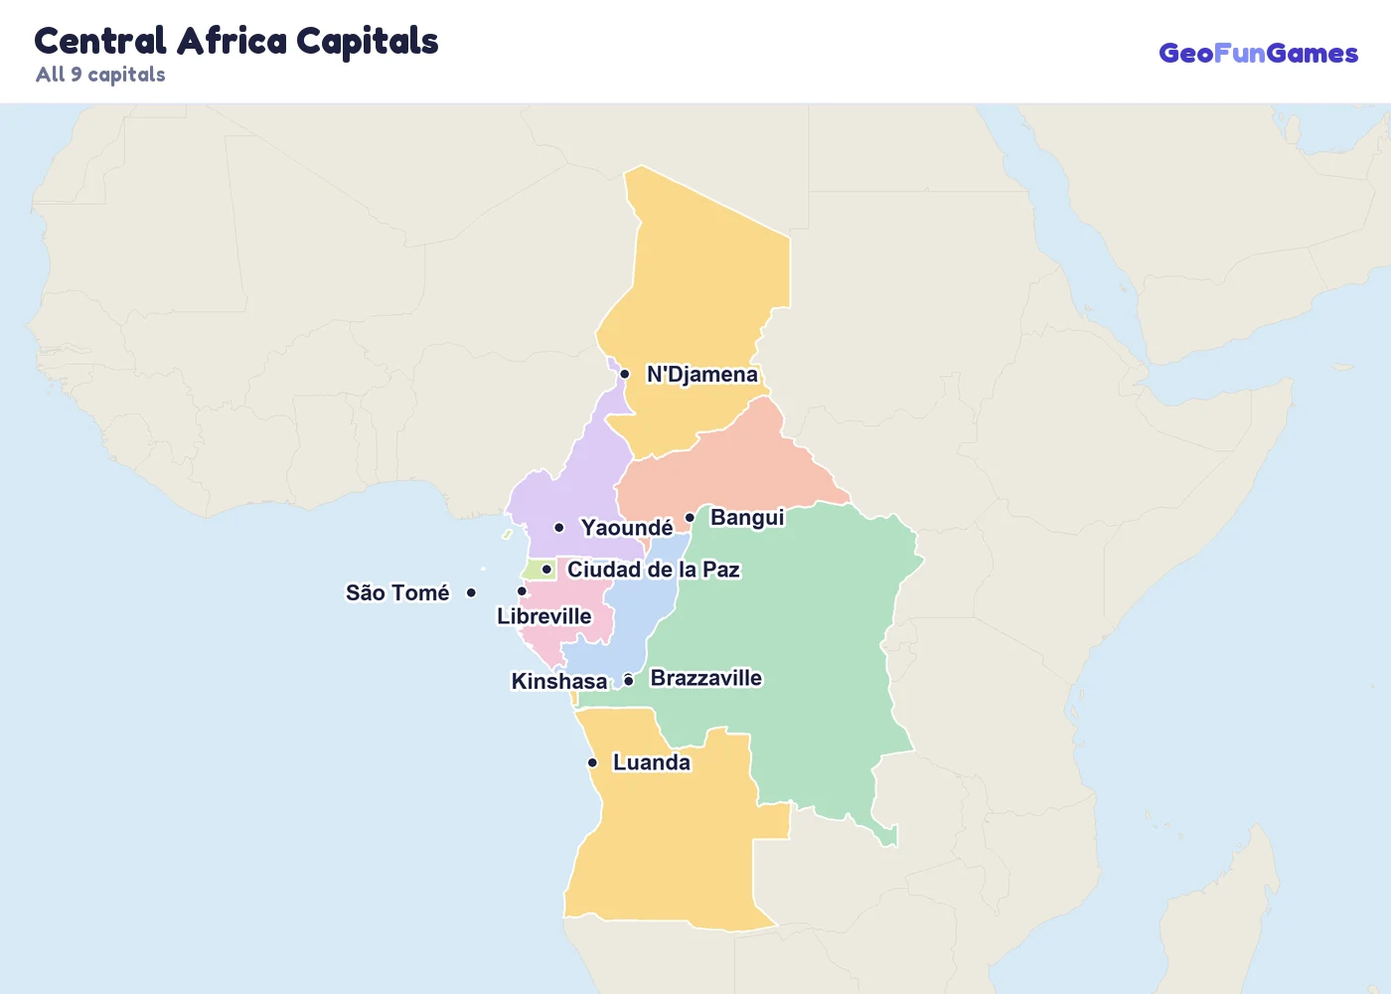Select the Libreville capital marker dot

point(522,591)
